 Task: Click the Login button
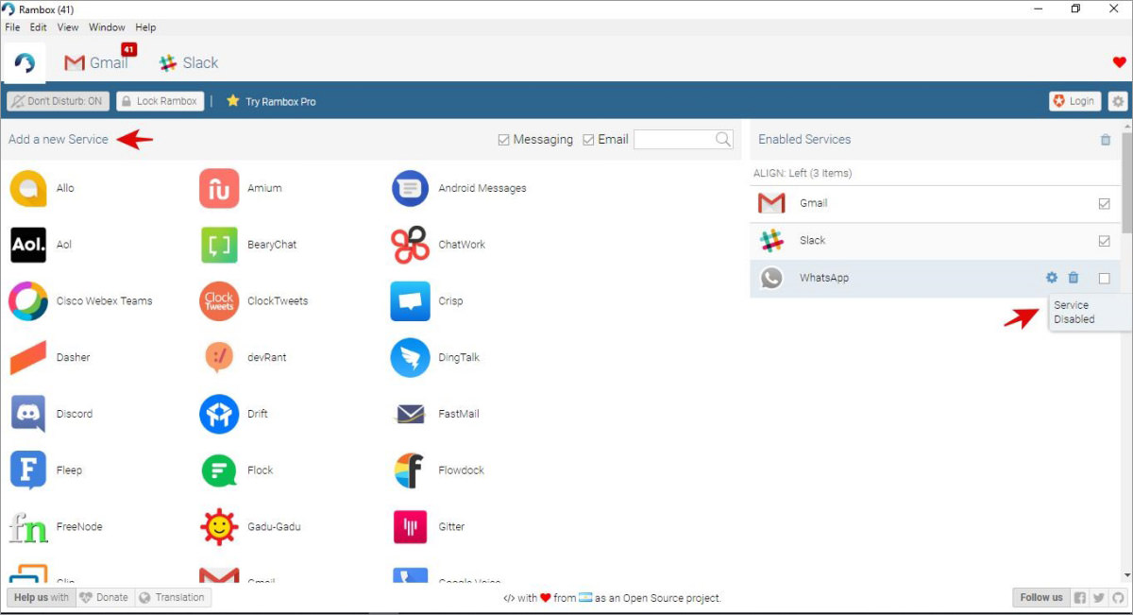tap(1074, 101)
